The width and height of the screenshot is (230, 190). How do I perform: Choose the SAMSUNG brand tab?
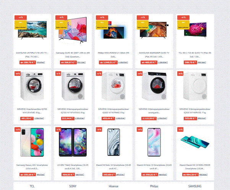[x=195, y=186]
